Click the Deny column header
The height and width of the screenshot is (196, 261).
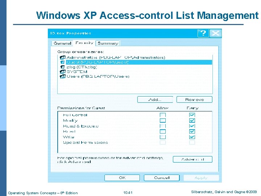tap(192, 108)
